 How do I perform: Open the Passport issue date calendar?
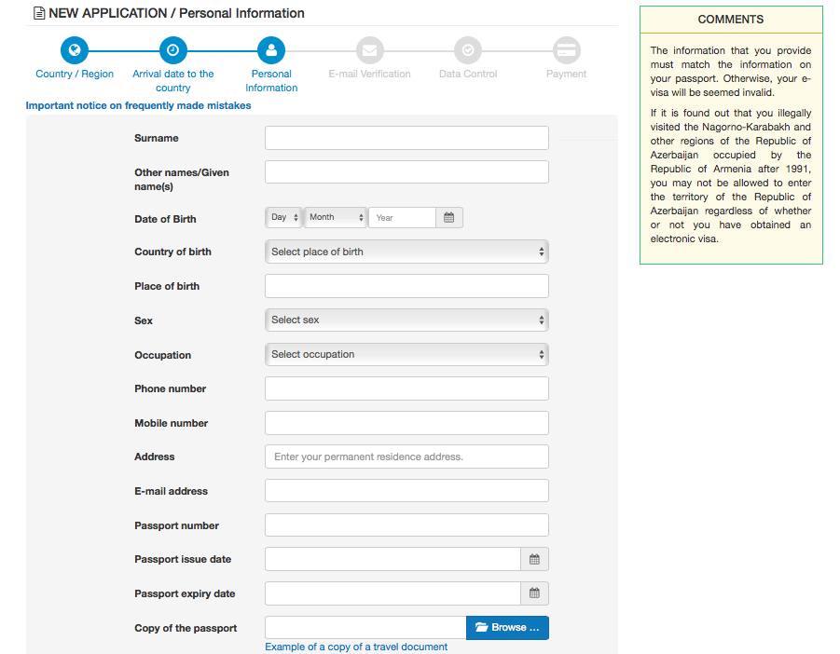534,559
